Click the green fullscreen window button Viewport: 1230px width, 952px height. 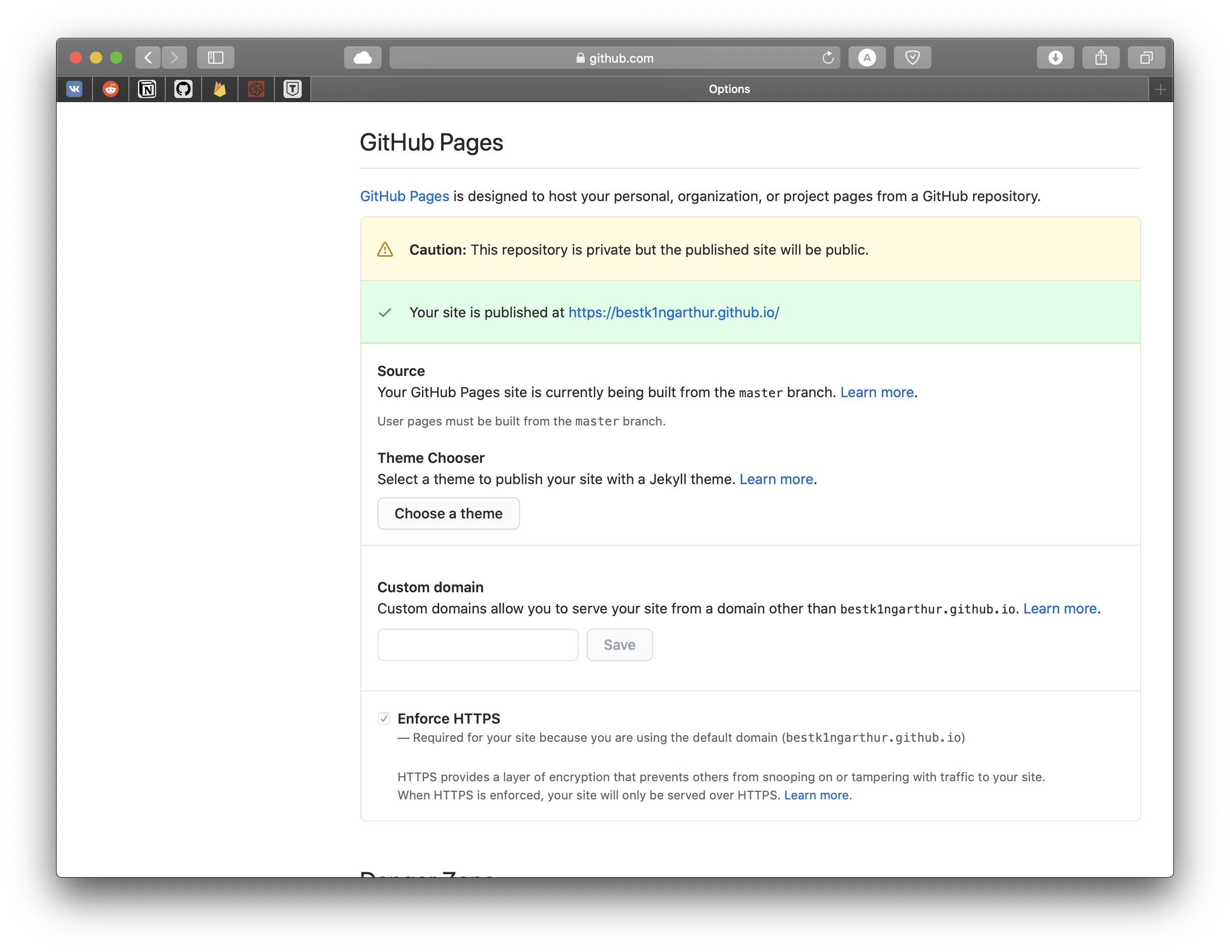click(117, 58)
